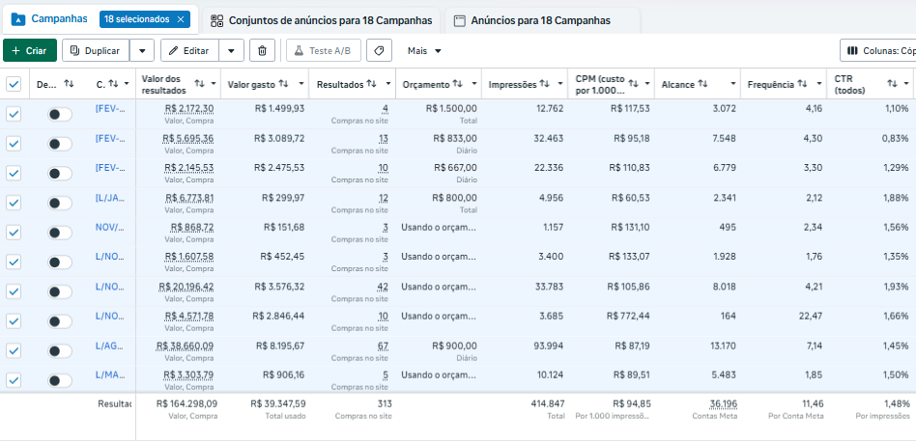Open Resultados column dropdown arrow
916x442 pixels.
[388, 84]
